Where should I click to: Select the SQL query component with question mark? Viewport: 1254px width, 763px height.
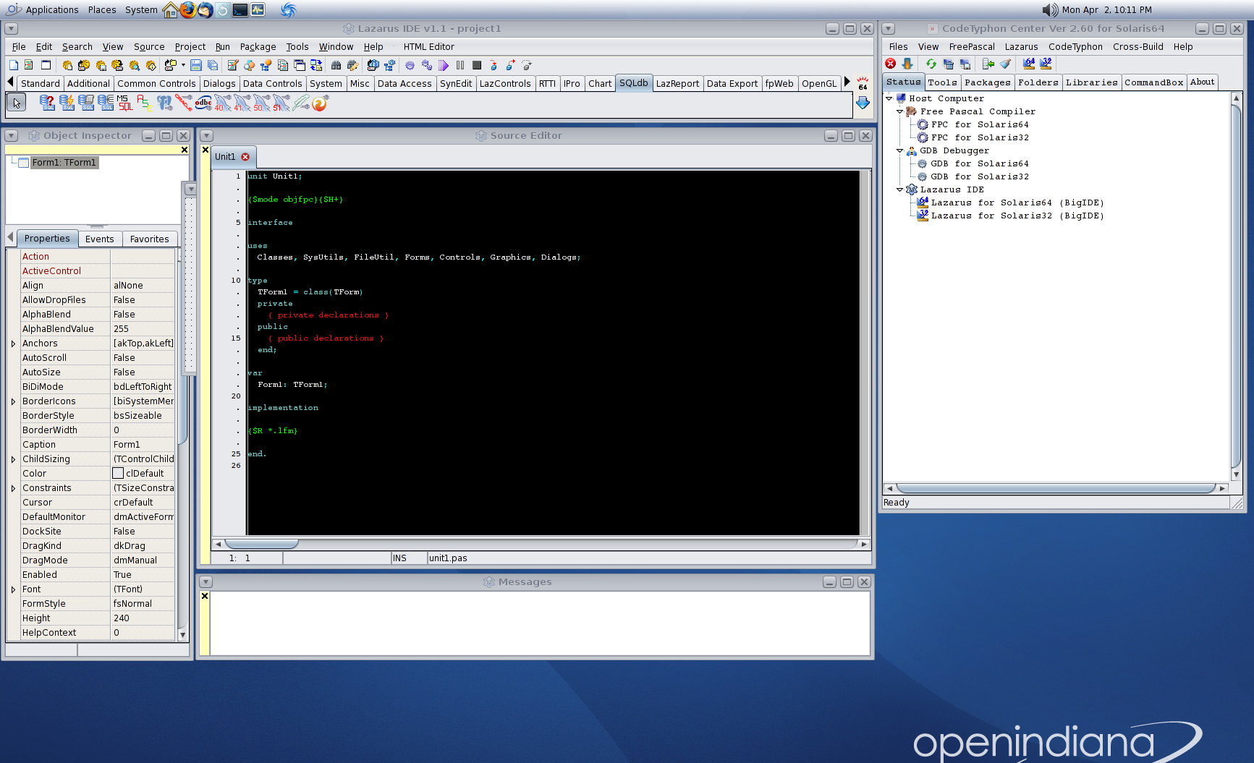[x=47, y=103]
